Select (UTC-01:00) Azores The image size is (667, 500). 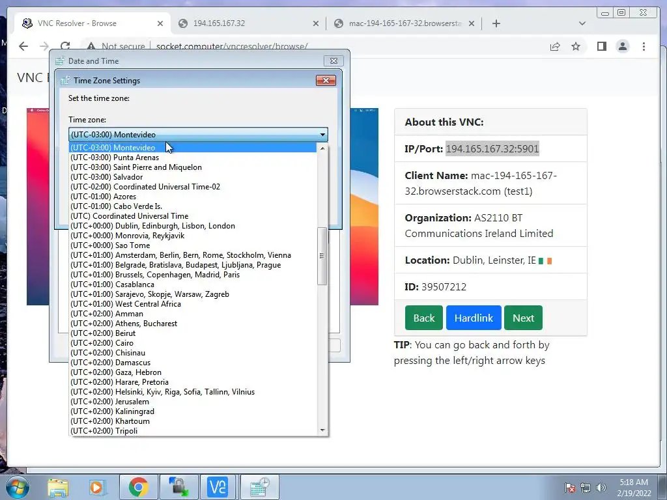coord(193,197)
